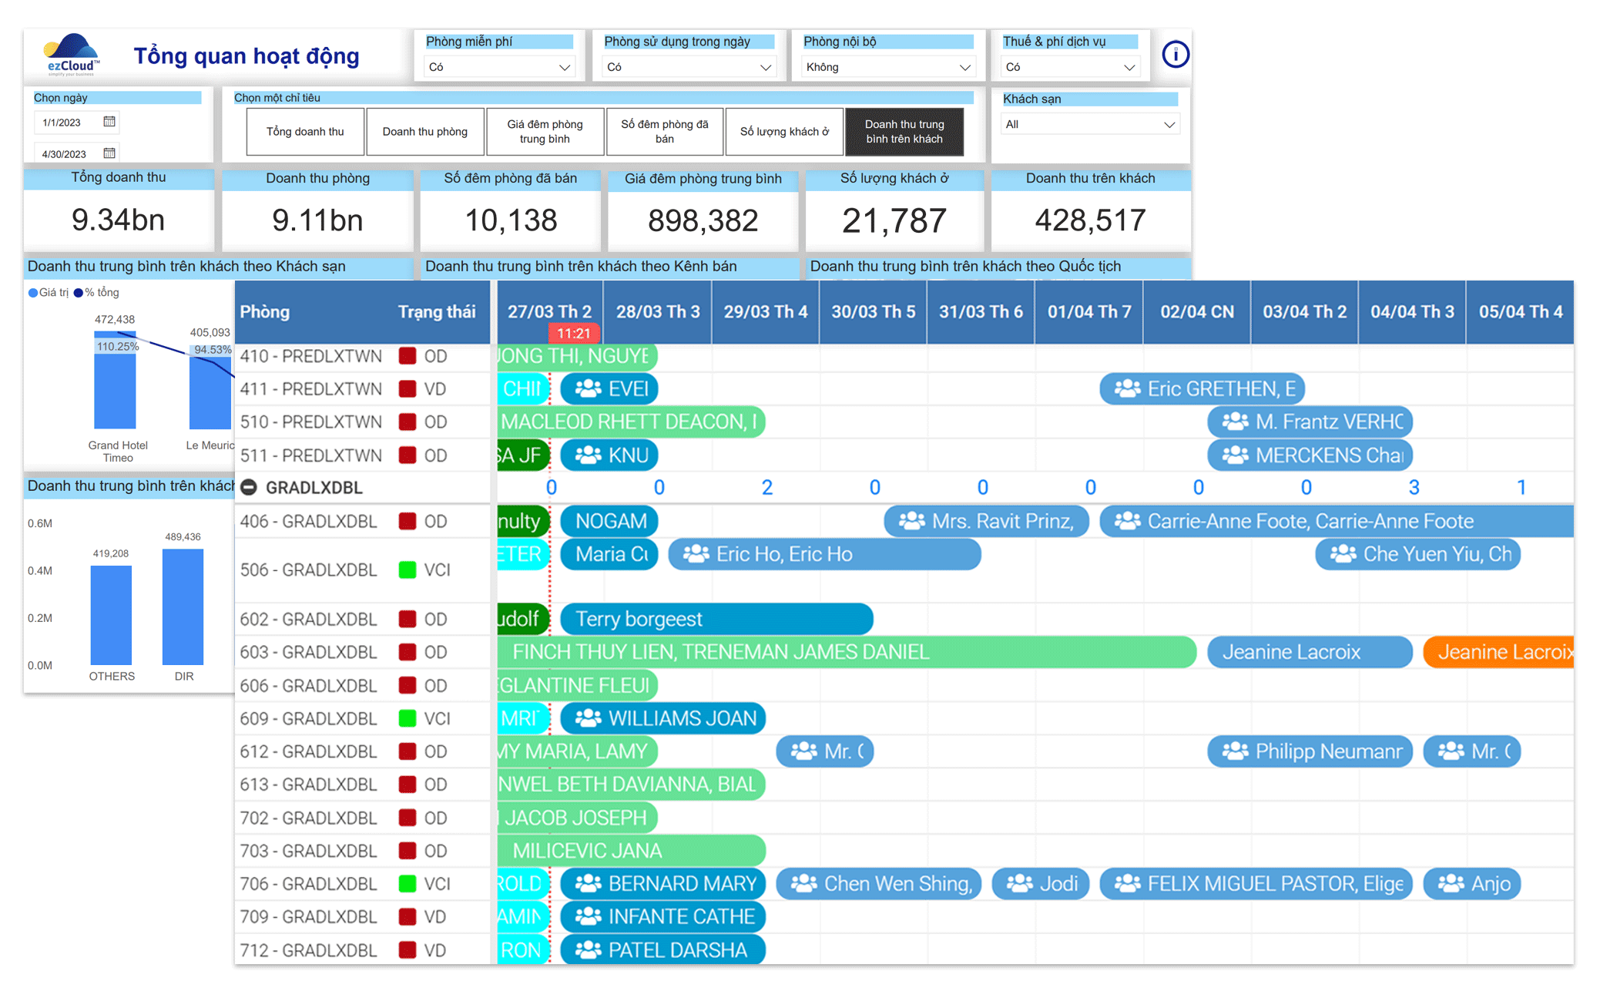
Task: Select room row 603 - GRADLXDBL
Action: 362,652
